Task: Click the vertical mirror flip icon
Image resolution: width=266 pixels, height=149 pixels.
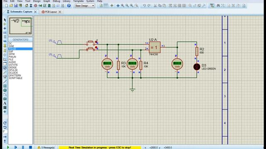Action: tap(5, 141)
